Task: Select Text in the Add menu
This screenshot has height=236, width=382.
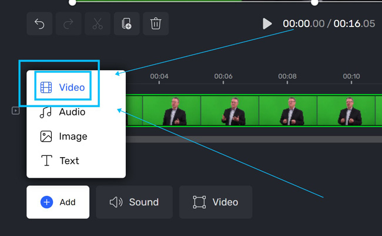Action: tap(60, 161)
